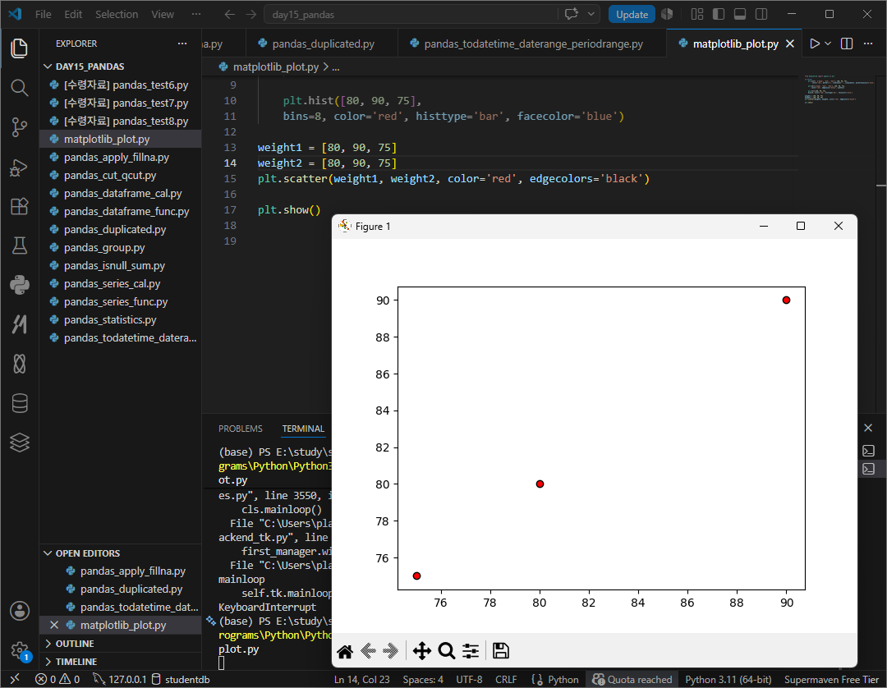This screenshot has height=688, width=887.
Task: Click the Forward to next view arrow in Figure 1
Action: [x=390, y=651]
